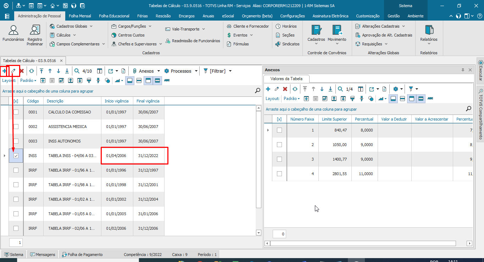Click Centros Custos

[x=128, y=35]
